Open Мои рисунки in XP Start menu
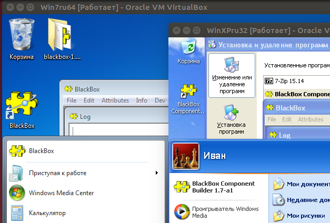This screenshot has width=330, height=223. point(306,215)
